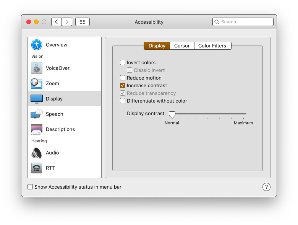Select the Display monitor icon
This screenshot has width=298, height=225.
tap(37, 99)
